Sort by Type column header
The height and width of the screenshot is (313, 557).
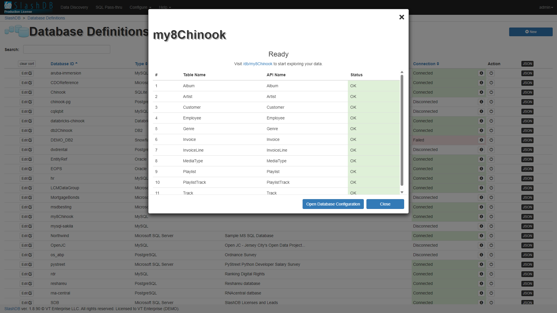(x=141, y=64)
